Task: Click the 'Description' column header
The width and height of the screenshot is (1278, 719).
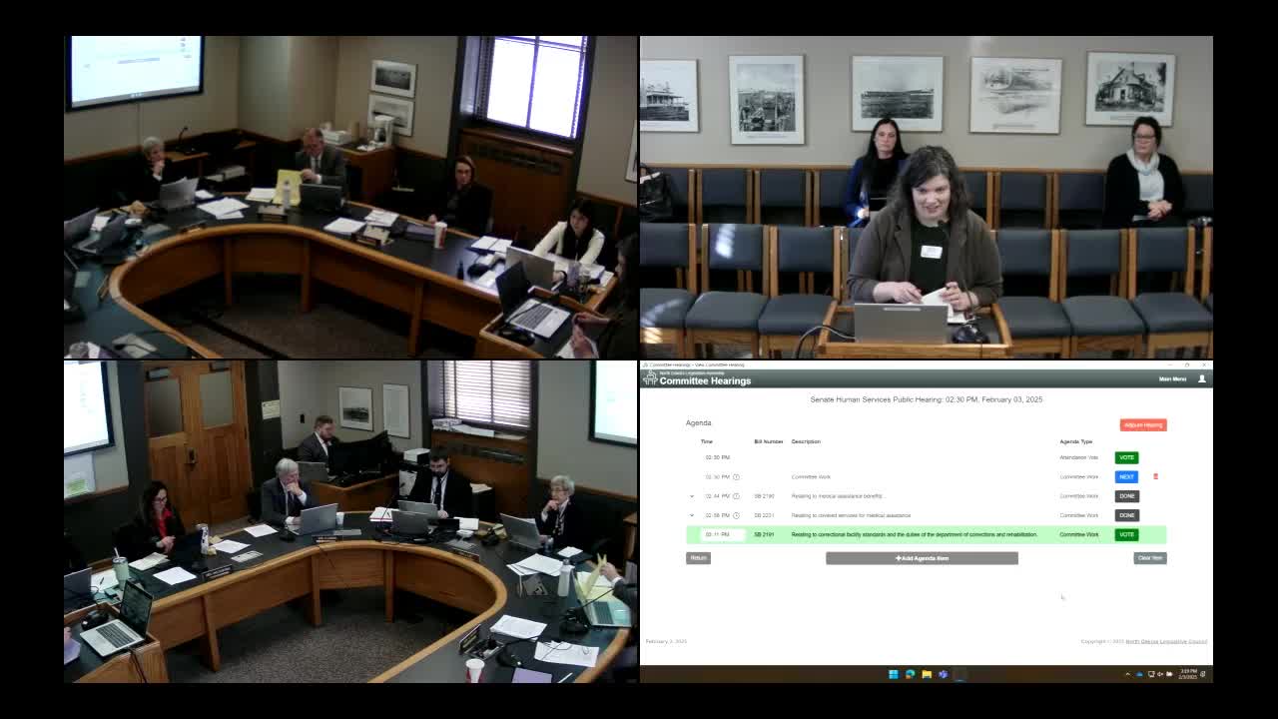Action: [806, 441]
